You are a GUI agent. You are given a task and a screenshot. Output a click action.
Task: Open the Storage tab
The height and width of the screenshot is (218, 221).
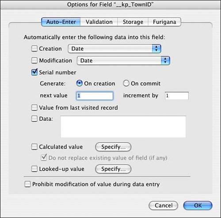(x=133, y=22)
